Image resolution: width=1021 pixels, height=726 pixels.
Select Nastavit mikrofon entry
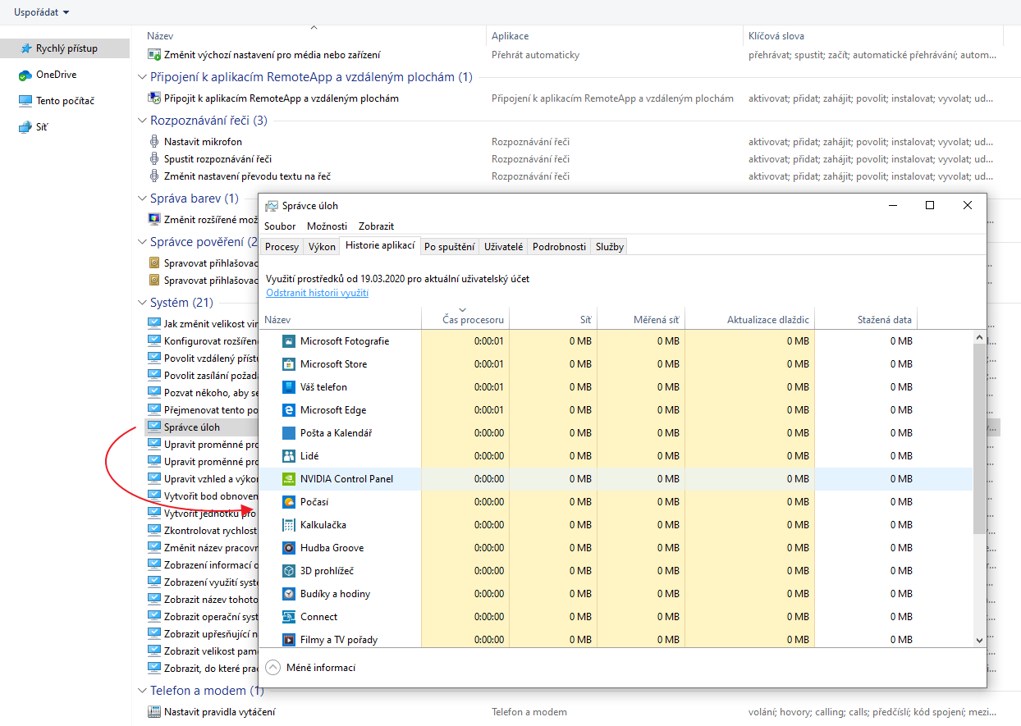pos(203,142)
